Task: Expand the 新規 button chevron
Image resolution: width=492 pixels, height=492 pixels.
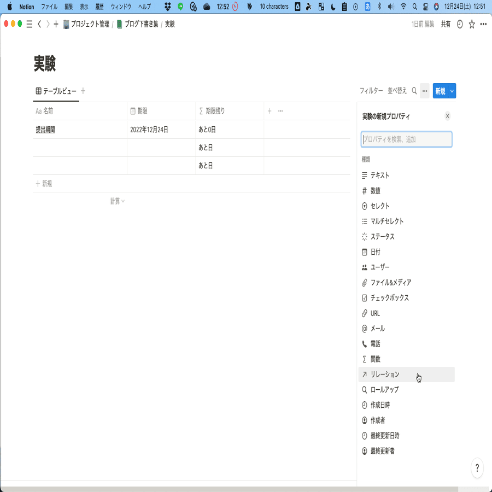Action: click(x=453, y=91)
